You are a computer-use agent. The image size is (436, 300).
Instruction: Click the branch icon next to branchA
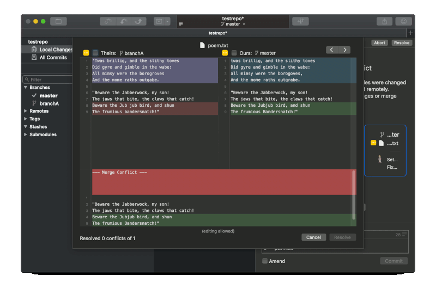[34, 103]
